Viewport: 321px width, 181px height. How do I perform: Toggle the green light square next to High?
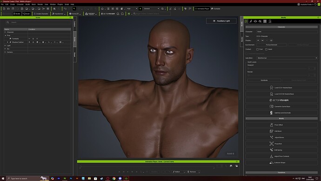(140, 9)
